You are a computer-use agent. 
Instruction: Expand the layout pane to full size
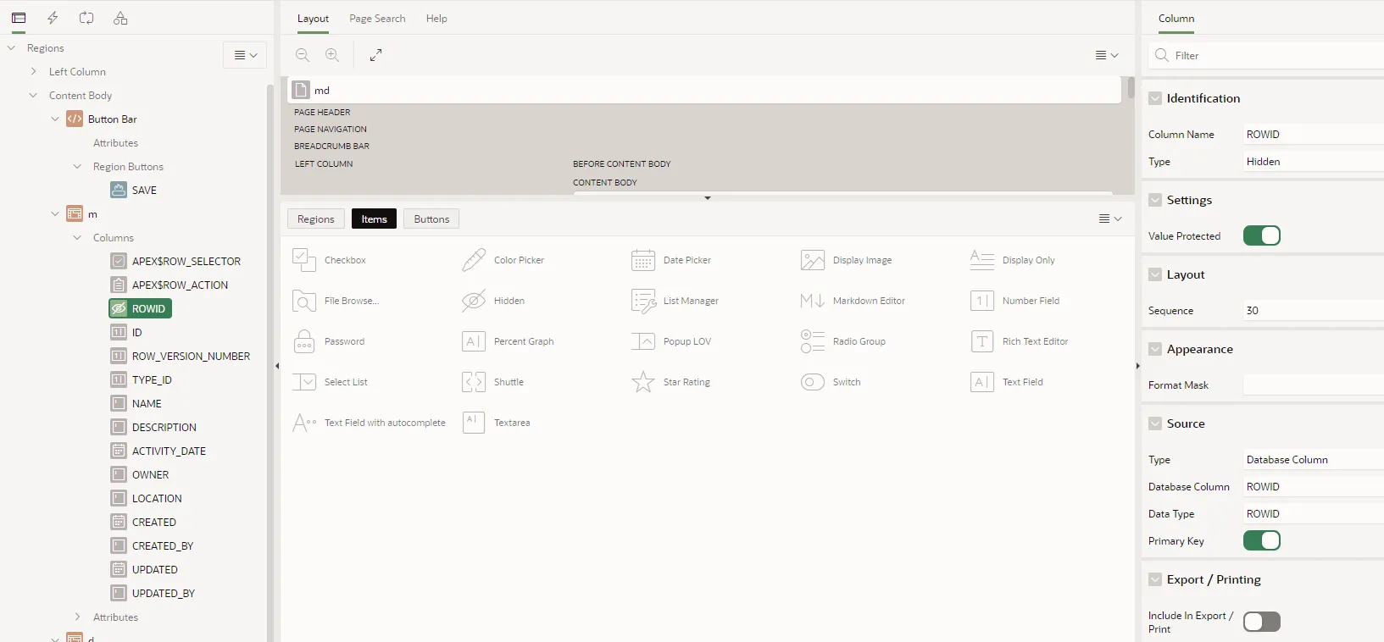click(x=375, y=55)
